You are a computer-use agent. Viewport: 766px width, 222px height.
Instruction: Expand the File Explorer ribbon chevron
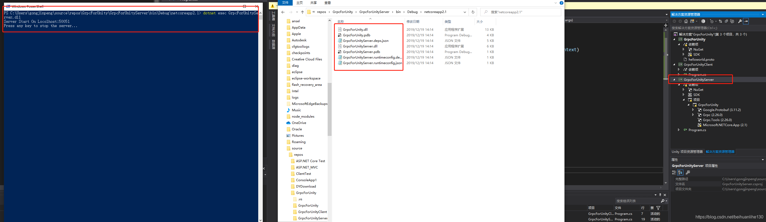click(x=555, y=3)
